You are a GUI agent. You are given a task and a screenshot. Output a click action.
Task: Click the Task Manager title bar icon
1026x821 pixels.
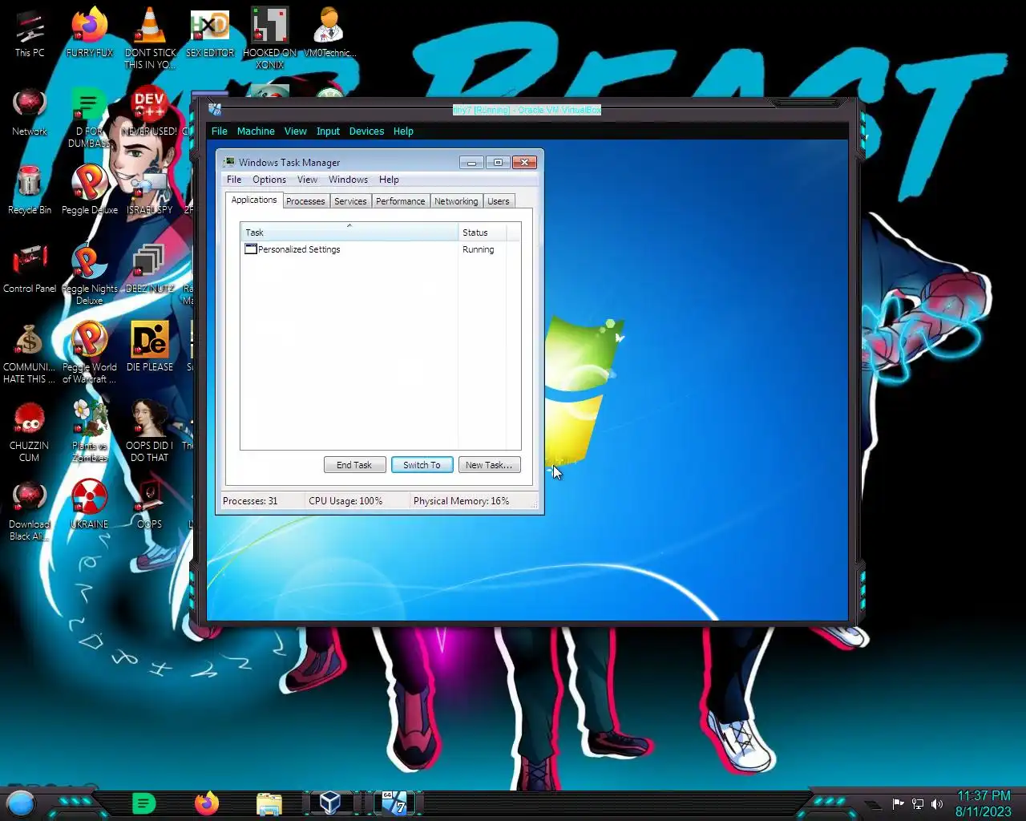pos(229,162)
